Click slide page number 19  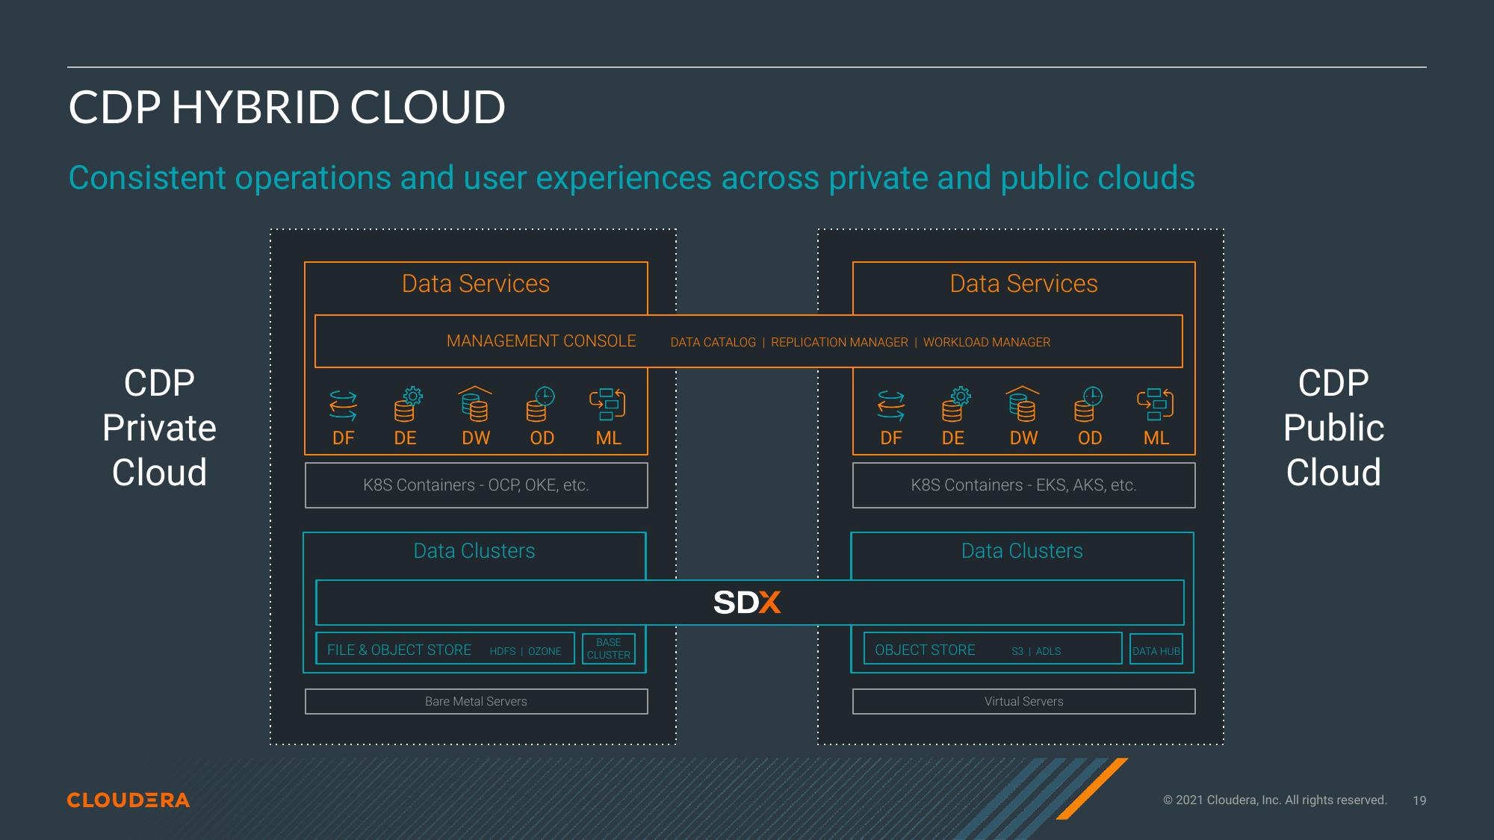pyautogui.click(x=1419, y=800)
